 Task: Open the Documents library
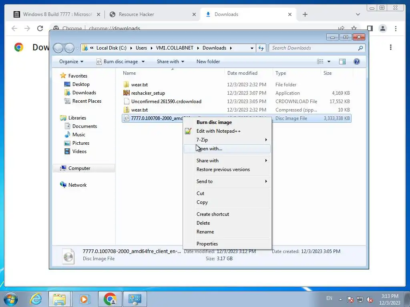pyautogui.click(x=84, y=126)
